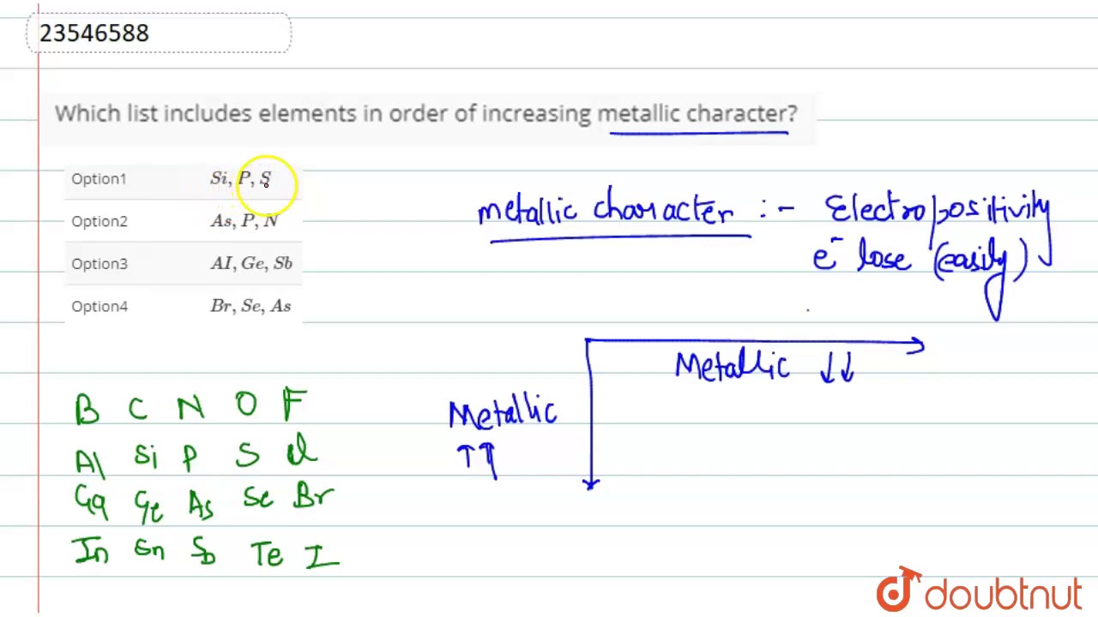Click the green handwritten Al symbol
Viewport: 1098px width, 617px height.
point(89,461)
